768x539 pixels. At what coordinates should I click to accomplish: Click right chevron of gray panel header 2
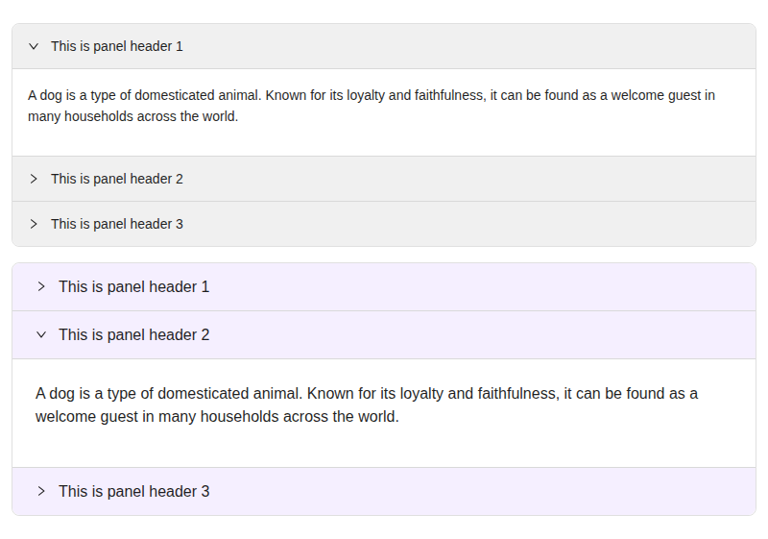click(34, 179)
